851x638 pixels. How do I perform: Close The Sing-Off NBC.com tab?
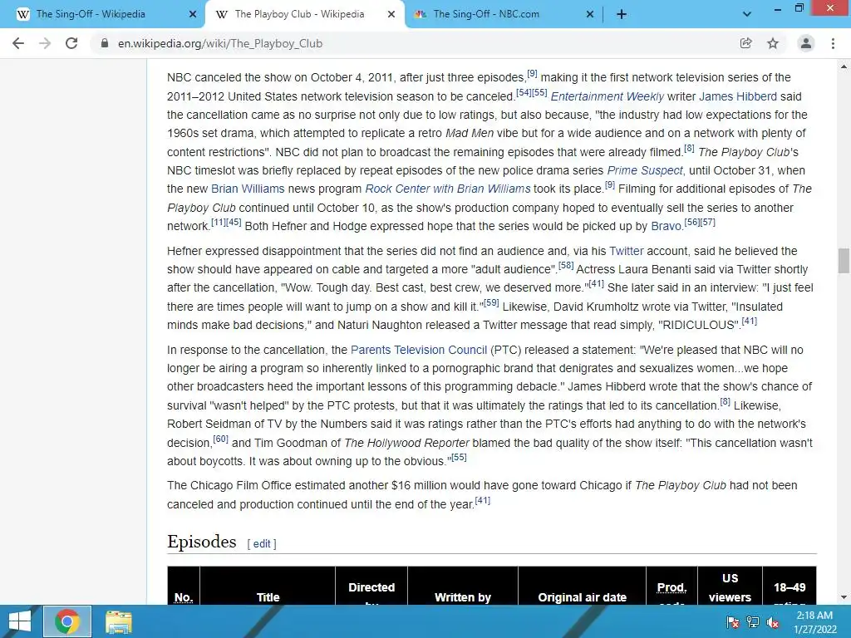point(590,15)
